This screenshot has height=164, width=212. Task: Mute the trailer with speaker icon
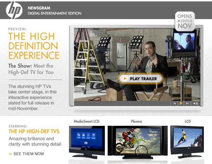pyautogui.click(x=195, y=104)
